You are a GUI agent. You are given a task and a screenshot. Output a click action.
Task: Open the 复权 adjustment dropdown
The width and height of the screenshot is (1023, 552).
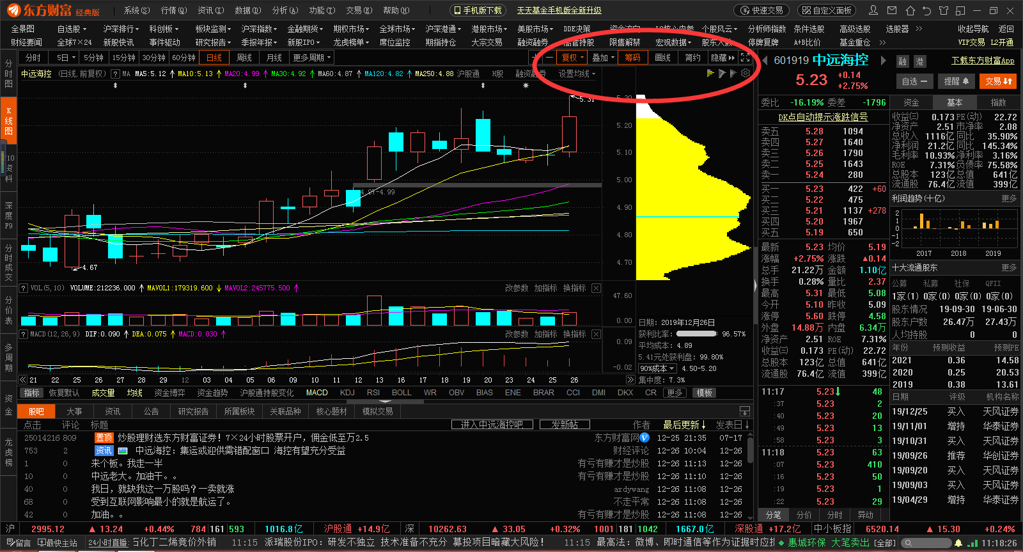tap(573, 58)
